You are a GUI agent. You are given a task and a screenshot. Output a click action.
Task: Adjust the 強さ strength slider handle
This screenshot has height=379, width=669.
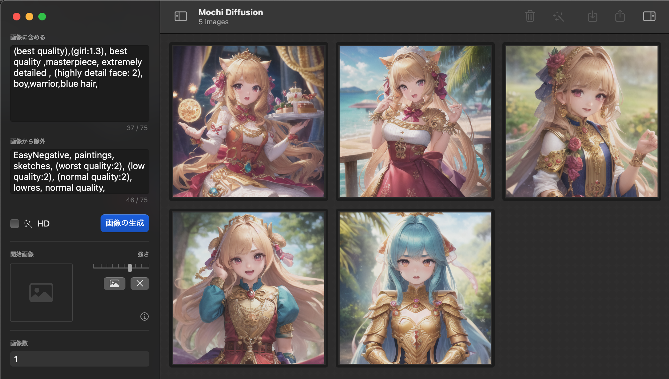point(130,268)
